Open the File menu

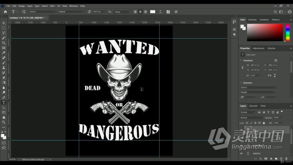click(8, 6)
